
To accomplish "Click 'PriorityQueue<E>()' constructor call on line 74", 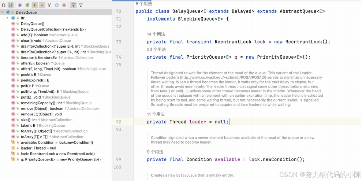I will coord(282,57).
